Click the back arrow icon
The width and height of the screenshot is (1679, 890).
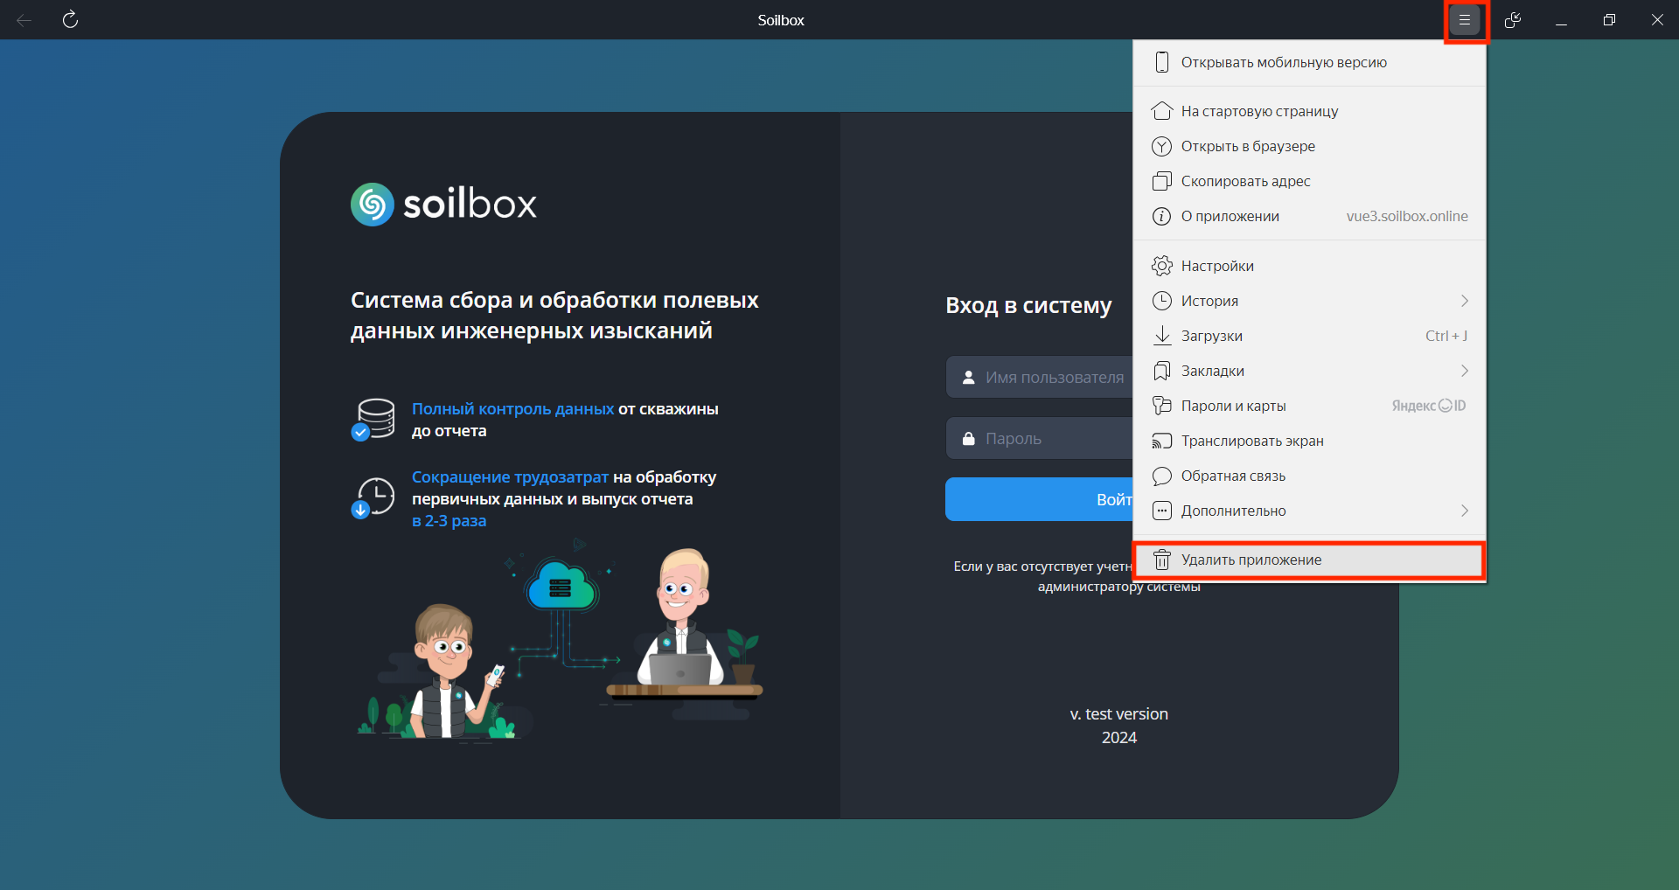pyautogui.click(x=24, y=20)
